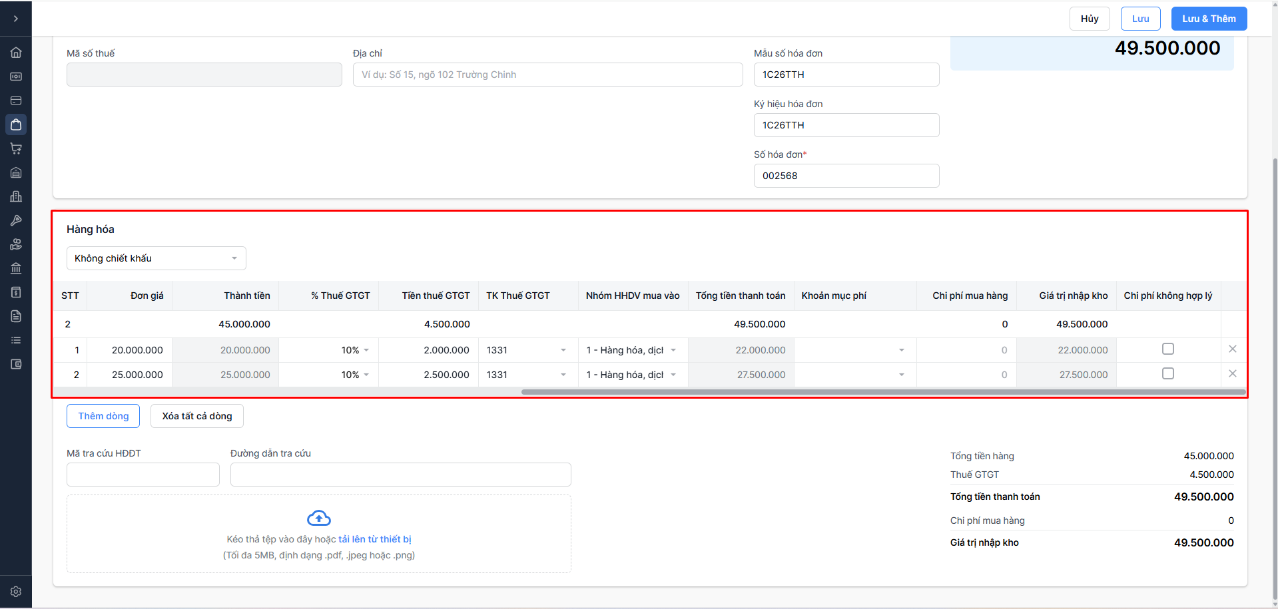Delete row 1 with X icon
The image size is (1278, 609).
tap(1232, 349)
